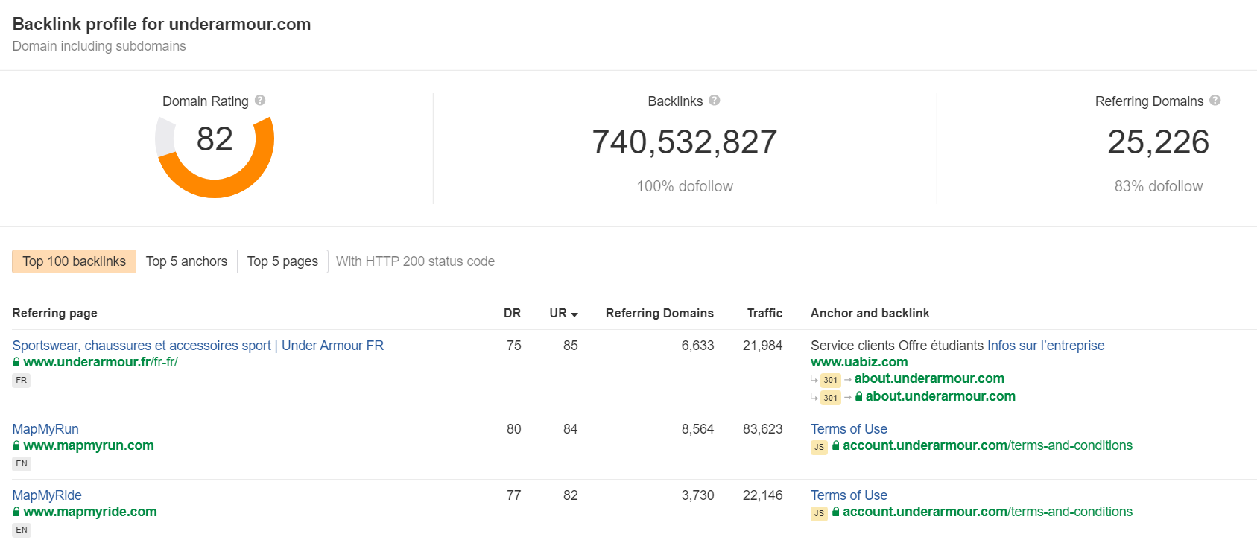Click the 21,984 traffic value
The image size is (1257, 543).
(762, 346)
